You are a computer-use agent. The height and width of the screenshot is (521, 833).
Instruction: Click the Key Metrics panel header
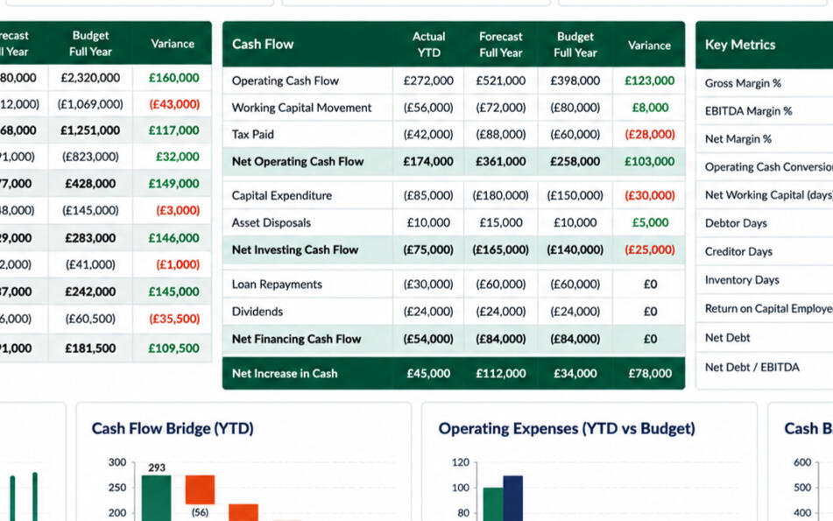(740, 45)
